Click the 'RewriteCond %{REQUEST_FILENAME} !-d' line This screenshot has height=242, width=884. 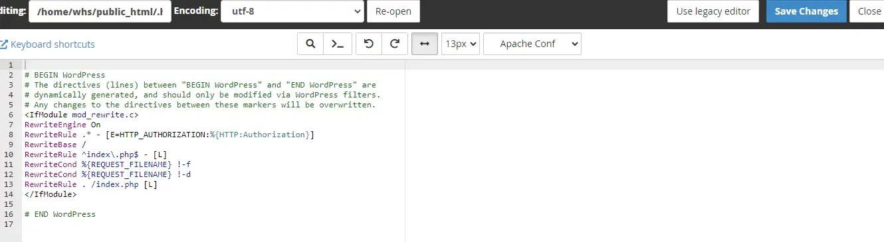[108, 174]
